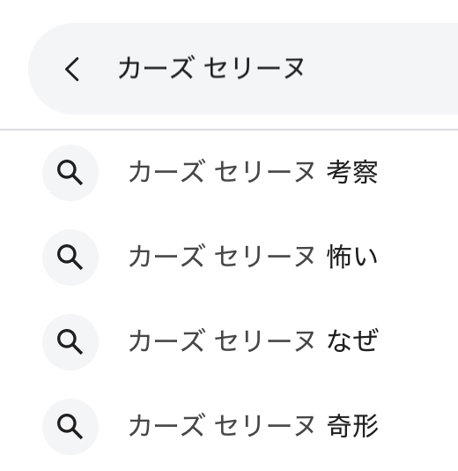
Task: Click blank row space right of 考察 suggestion
Action: click(x=418, y=173)
